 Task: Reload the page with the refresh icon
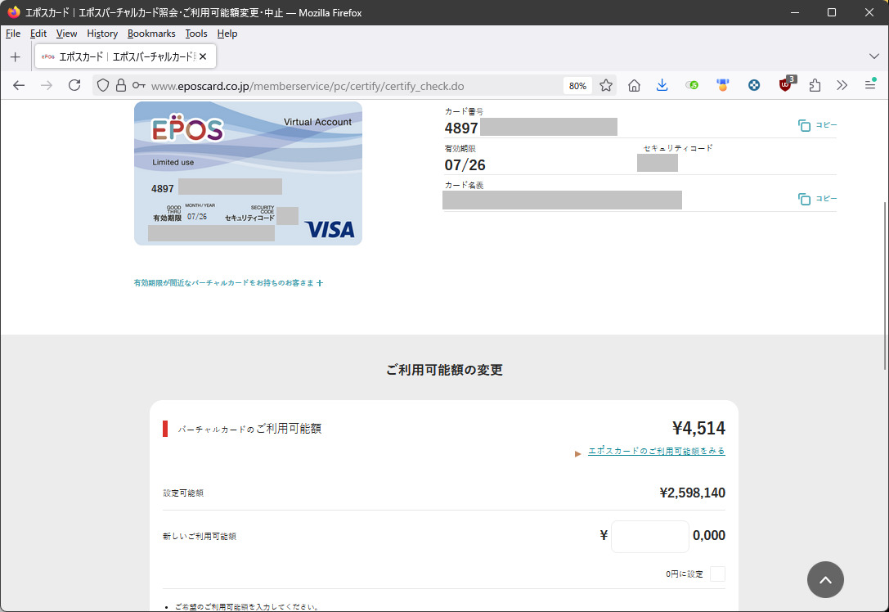pyautogui.click(x=74, y=85)
